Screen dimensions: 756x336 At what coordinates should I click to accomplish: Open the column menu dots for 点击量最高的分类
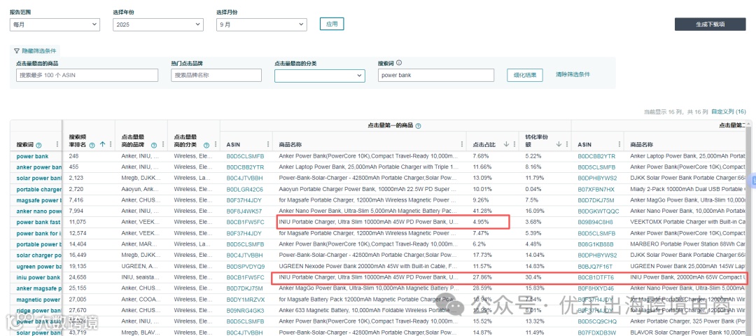pyautogui.click(x=215, y=144)
